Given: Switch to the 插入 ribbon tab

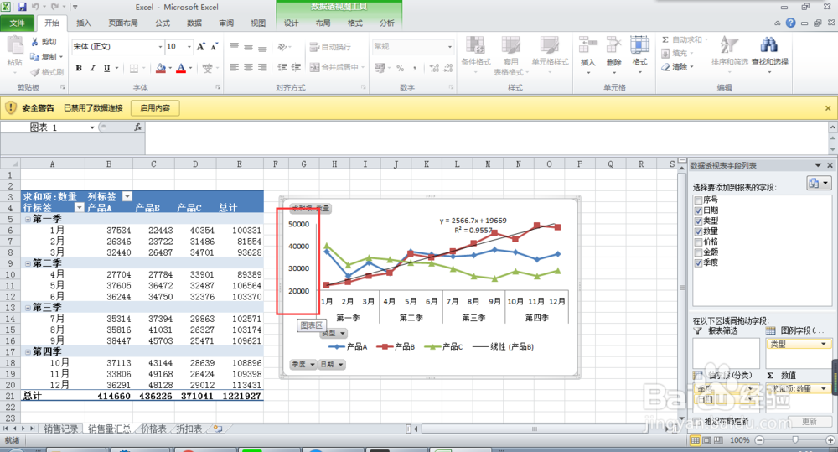Looking at the screenshot, I should coord(83,23).
